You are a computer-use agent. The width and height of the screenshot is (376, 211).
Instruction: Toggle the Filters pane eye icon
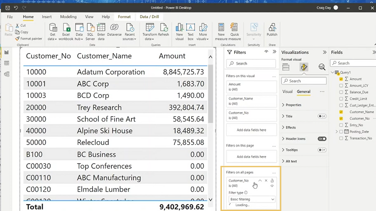pos(266,52)
